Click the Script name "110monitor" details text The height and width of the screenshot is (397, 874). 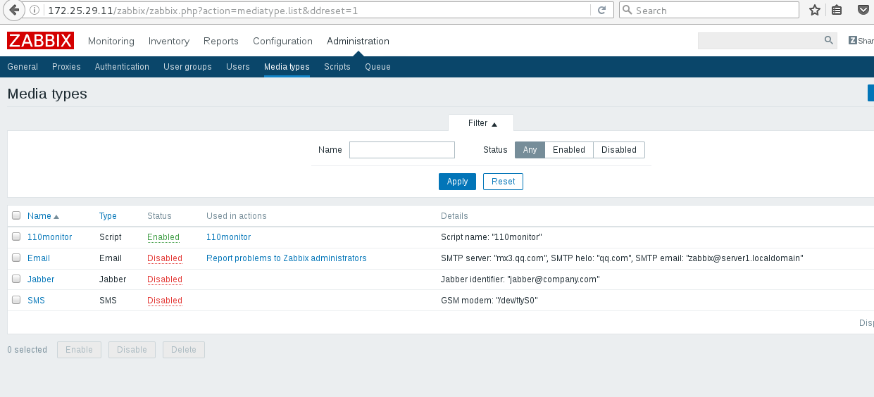[492, 237]
